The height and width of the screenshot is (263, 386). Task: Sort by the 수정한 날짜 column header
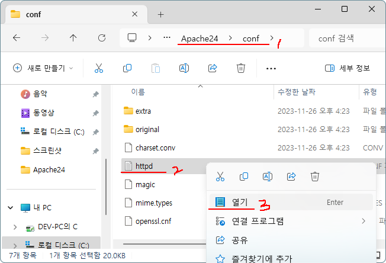point(297,92)
